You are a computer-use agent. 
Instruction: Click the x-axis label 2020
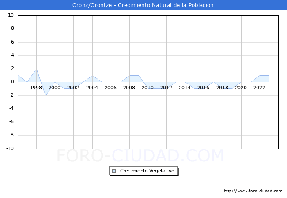[241, 88]
